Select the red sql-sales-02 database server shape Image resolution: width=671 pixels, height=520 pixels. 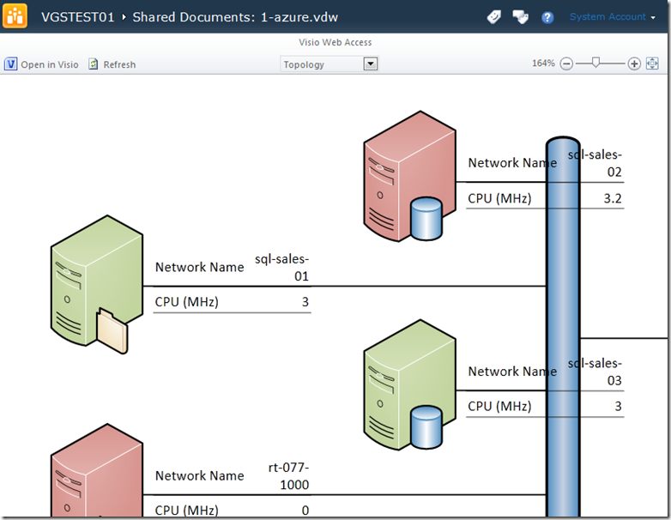pos(409,176)
